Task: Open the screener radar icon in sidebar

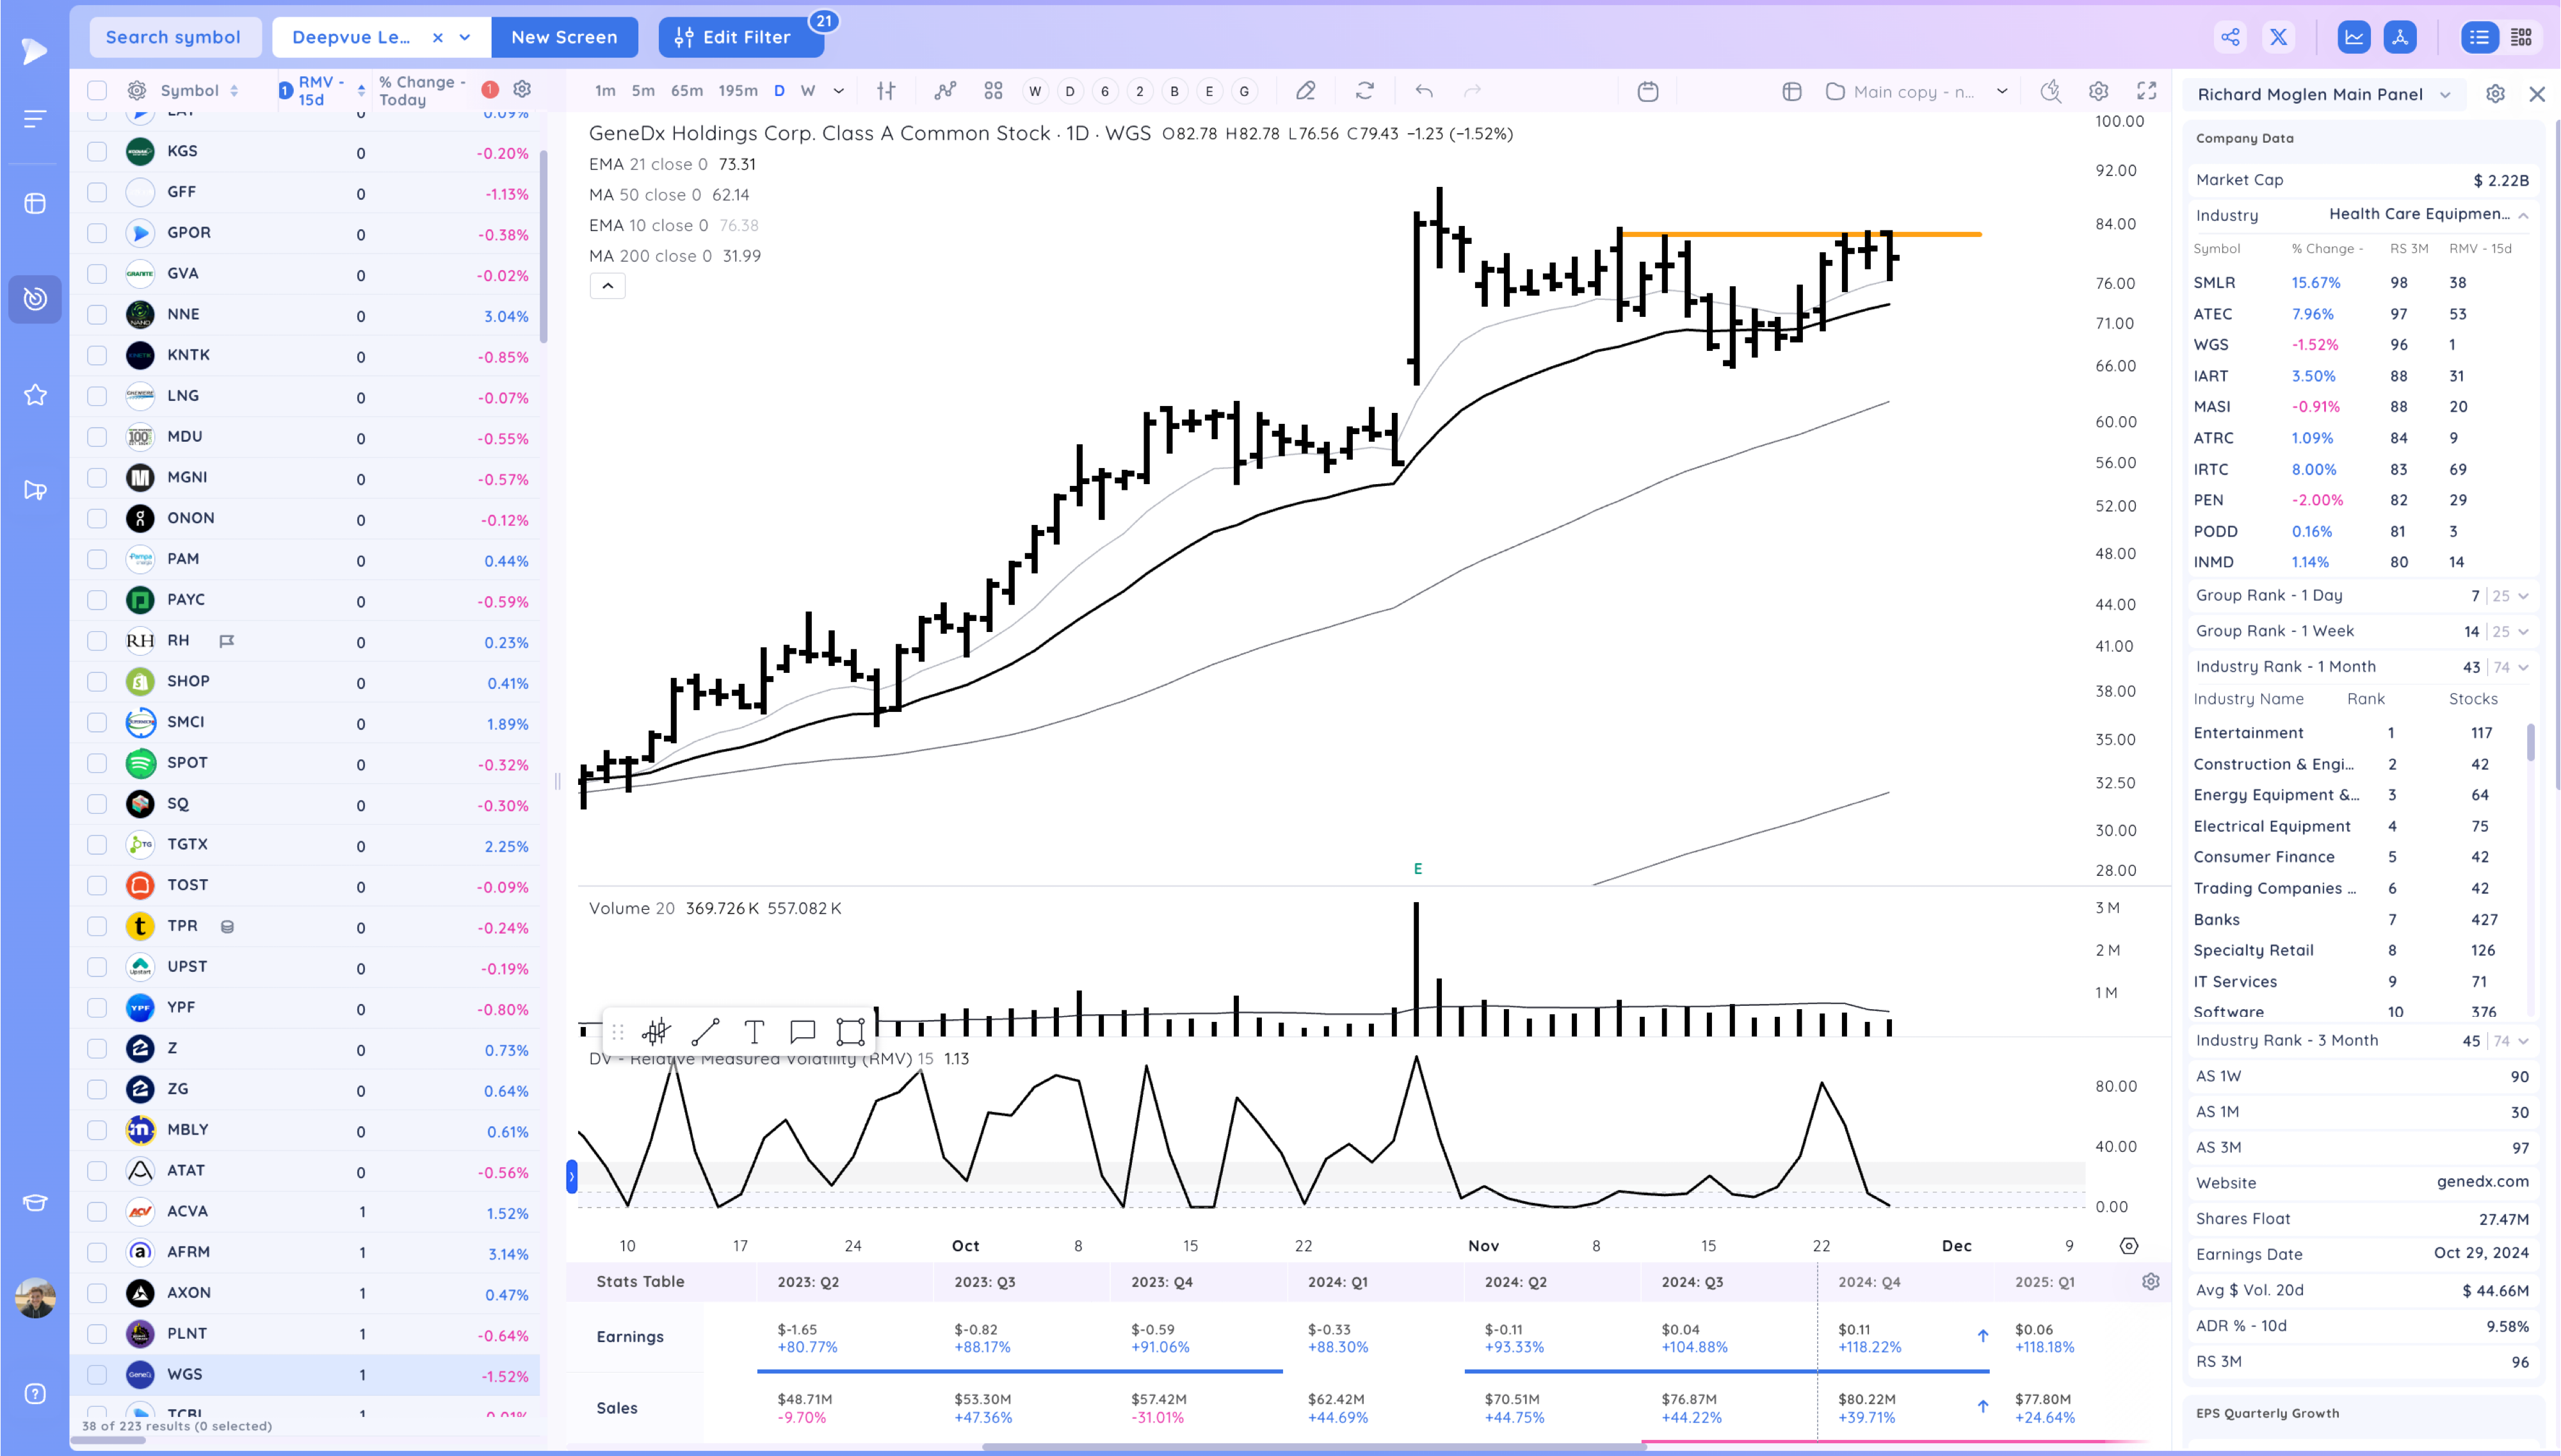Action: pyautogui.click(x=35, y=299)
